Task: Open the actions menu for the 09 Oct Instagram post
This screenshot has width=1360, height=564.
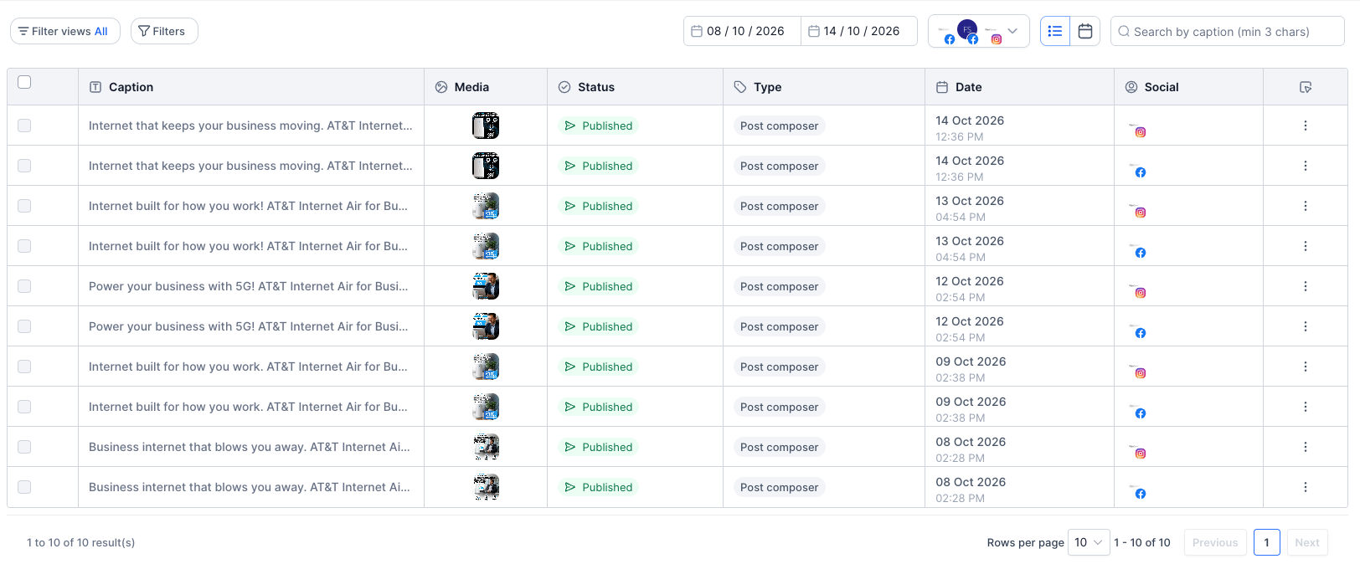Action: click(x=1306, y=367)
